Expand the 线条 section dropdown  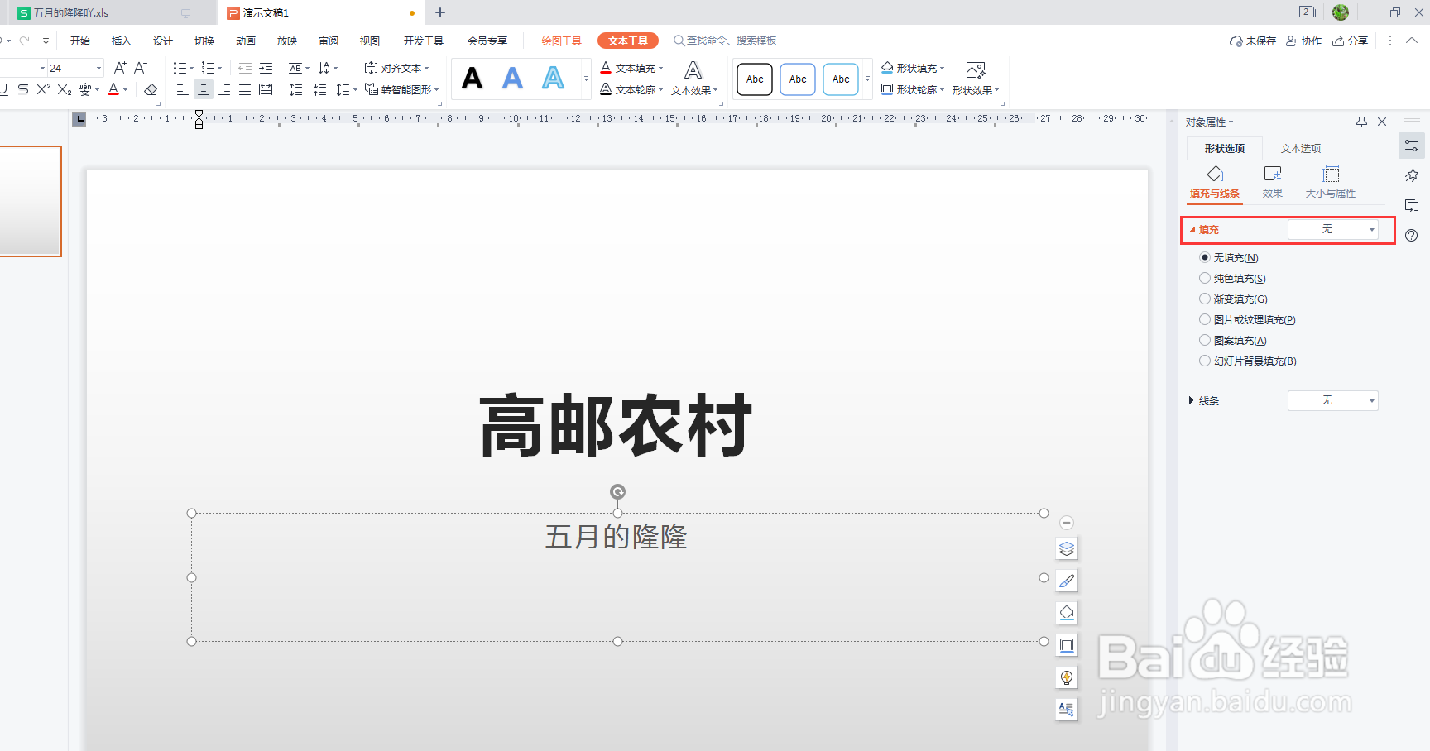pyautogui.click(x=1332, y=400)
